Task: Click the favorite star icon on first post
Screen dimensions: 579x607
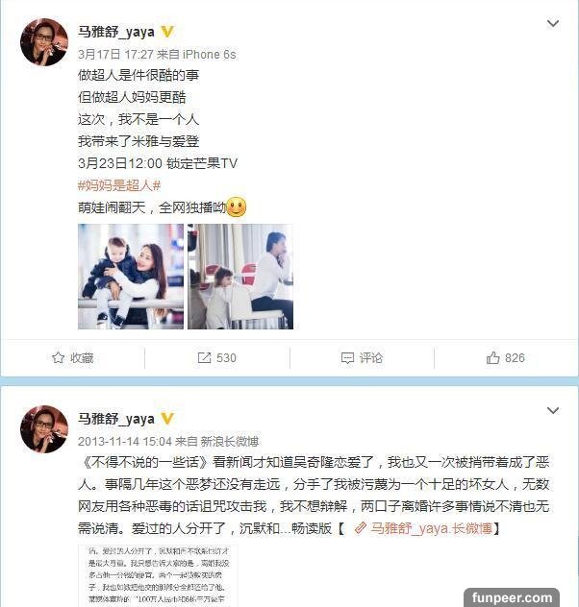Action: pos(58,357)
